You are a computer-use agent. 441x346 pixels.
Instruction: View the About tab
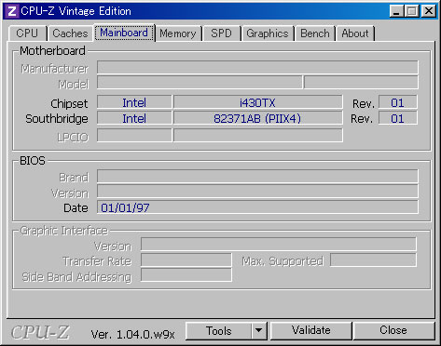(x=355, y=33)
